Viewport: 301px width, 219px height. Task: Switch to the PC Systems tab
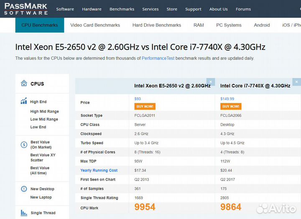coord(229,25)
